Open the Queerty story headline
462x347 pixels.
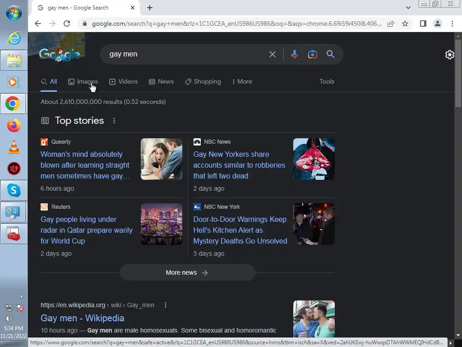[x=85, y=165]
